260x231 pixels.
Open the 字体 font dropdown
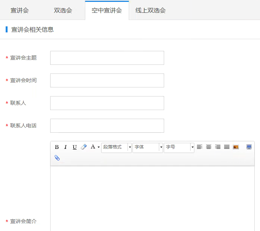point(148,147)
